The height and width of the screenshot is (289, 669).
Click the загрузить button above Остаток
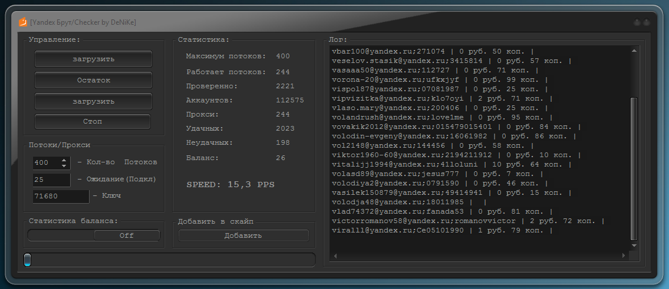[93, 59]
